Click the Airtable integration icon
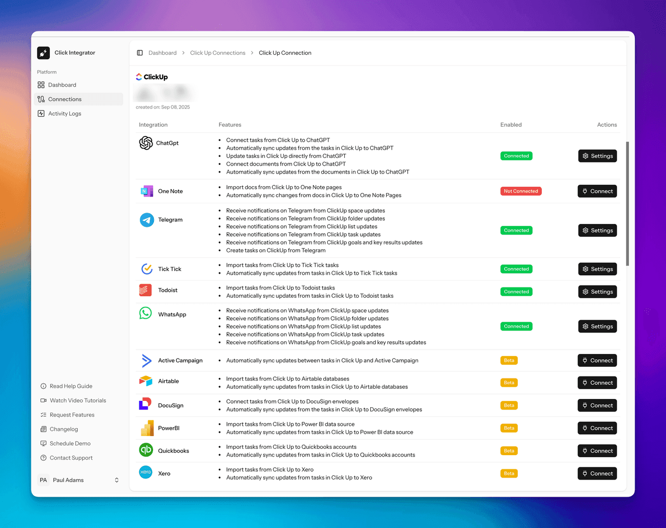 coord(145,380)
